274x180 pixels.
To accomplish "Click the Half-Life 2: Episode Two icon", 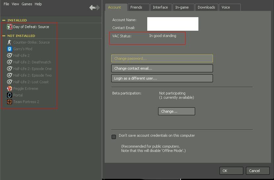I will coord(10,75).
